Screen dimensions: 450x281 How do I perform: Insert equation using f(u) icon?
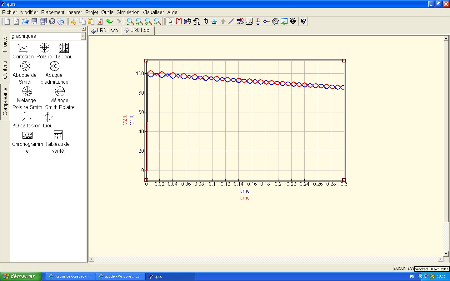point(249,21)
